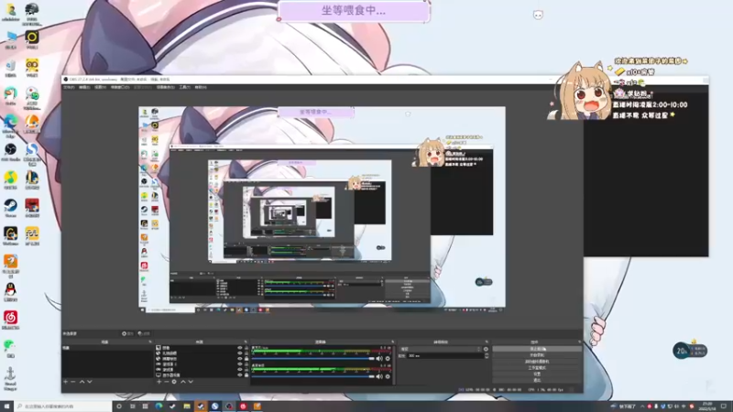Open source properties via the gear icon
This screenshot has height=412, width=733.
coord(174,382)
